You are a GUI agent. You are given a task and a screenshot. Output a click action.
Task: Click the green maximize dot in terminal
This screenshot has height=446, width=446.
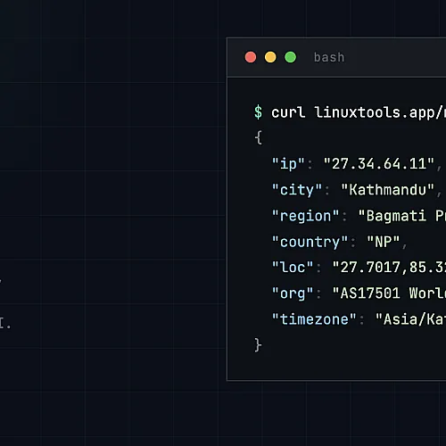point(291,57)
